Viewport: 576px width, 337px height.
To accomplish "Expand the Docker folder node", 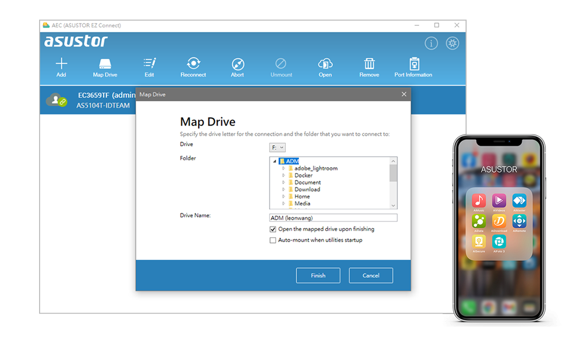I will (283, 175).
